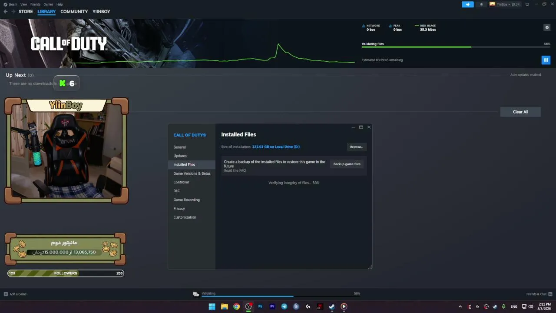Open the Windows Start menu
The image size is (556, 313).
coord(212,306)
